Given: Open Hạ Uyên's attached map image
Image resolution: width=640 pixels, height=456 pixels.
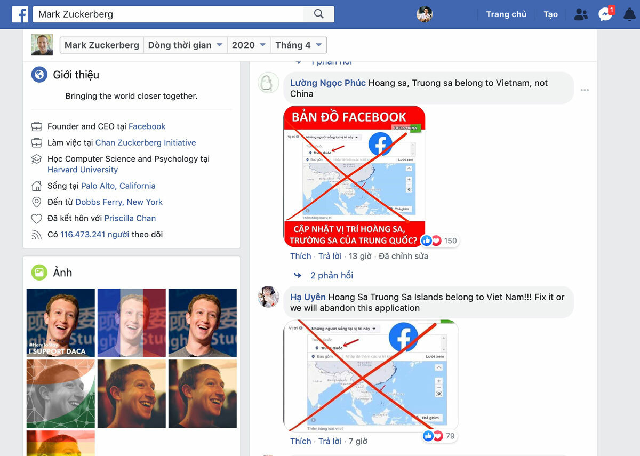Looking at the screenshot, I should 371,375.
